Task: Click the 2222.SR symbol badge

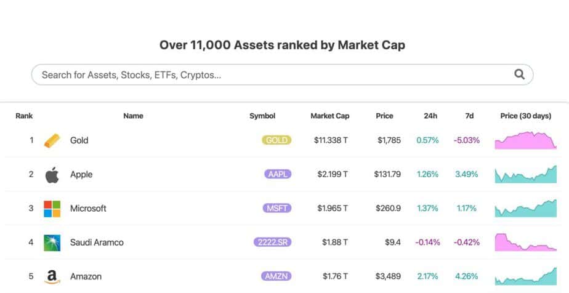Action: [x=273, y=243]
